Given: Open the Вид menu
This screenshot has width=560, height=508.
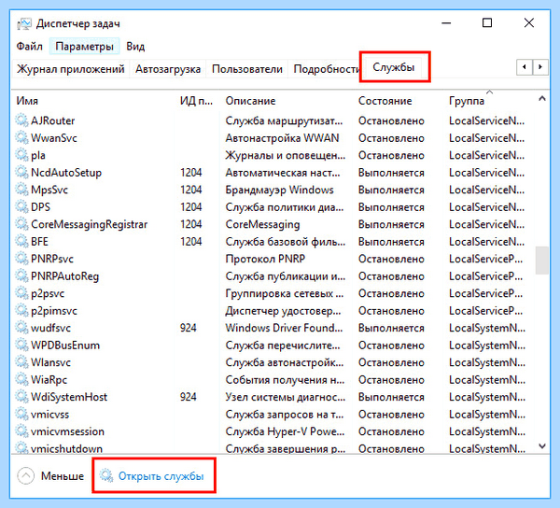Looking at the screenshot, I should pos(135,47).
